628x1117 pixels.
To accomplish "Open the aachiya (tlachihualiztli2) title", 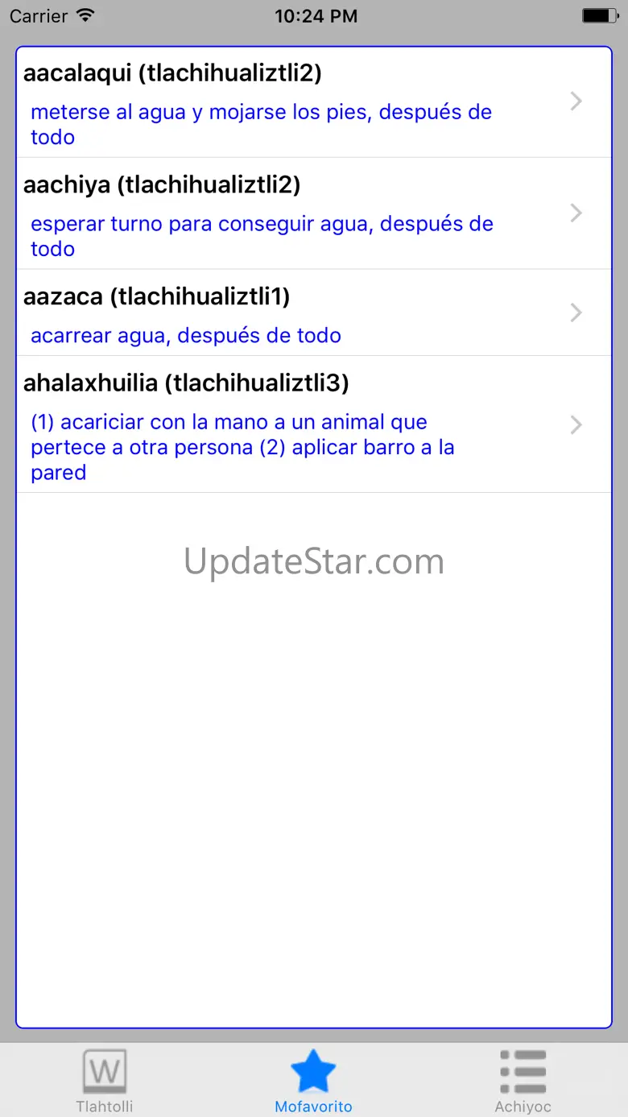I will click(162, 185).
